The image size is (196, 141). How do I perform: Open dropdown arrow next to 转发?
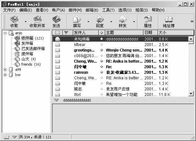coord(134,22)
